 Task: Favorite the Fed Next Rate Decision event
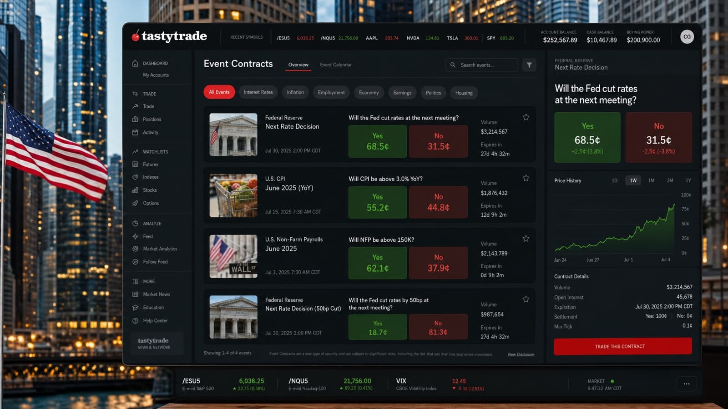[526, 117]
